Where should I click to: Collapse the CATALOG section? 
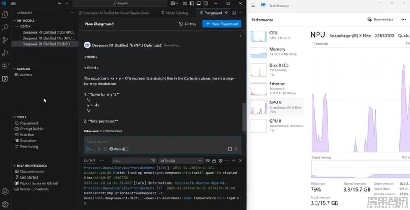pyautogui.click(x=23, y=69)
